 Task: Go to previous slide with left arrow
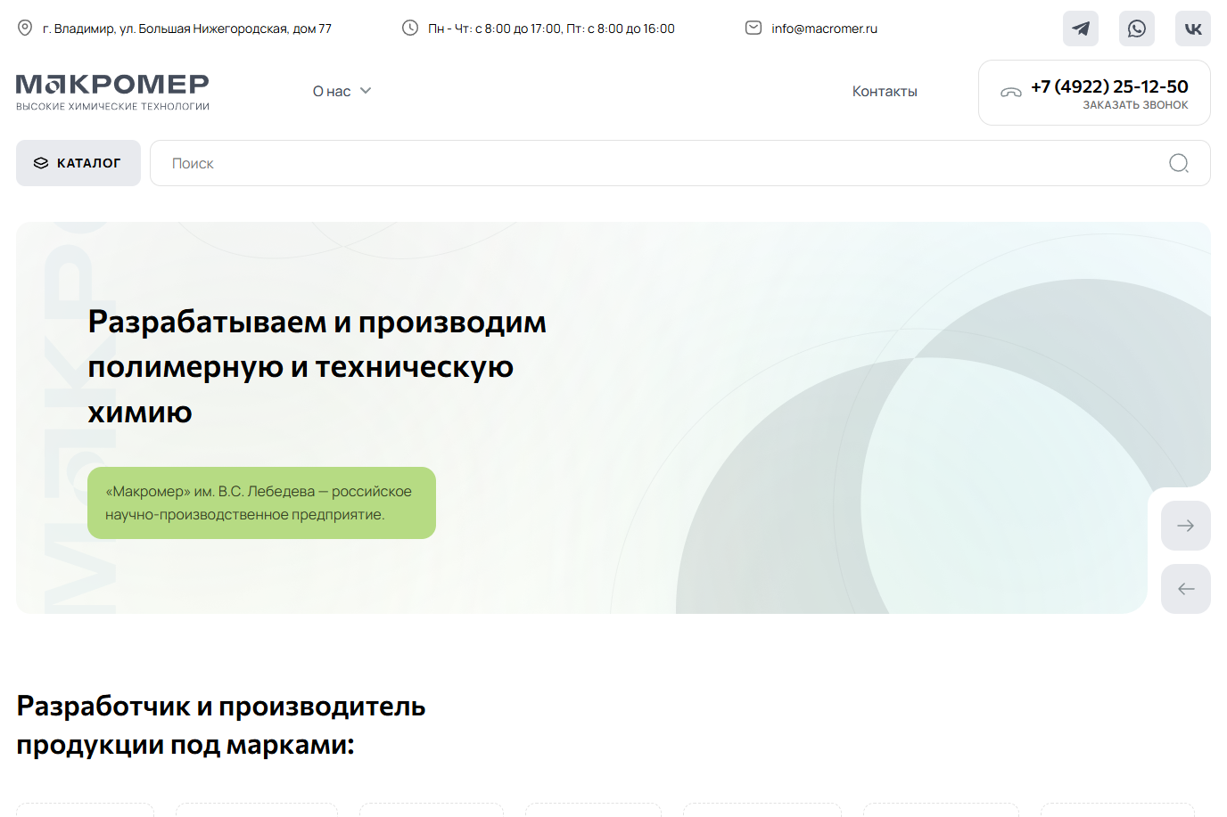[x=1186, y=589]
